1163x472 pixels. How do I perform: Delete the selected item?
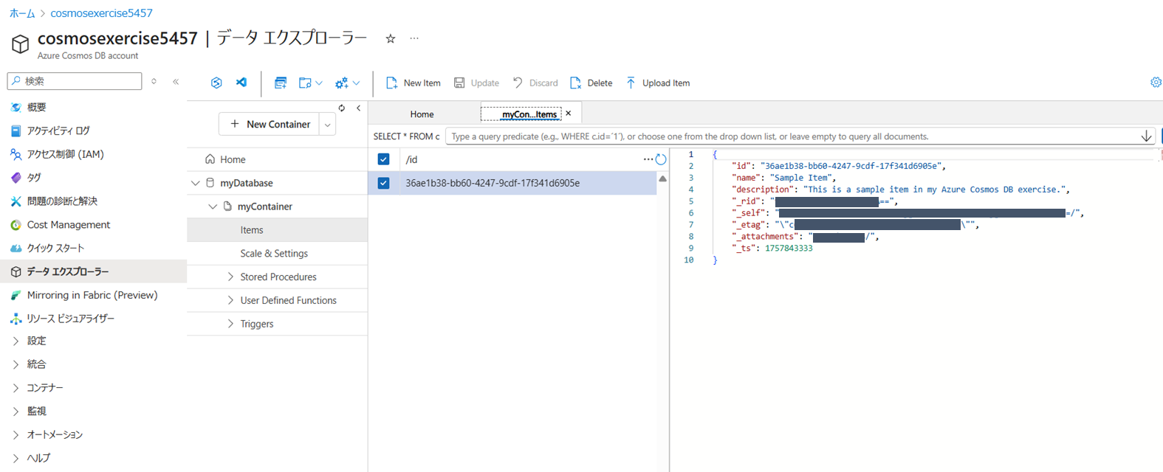pyautogui.click(x=591, y=83)
